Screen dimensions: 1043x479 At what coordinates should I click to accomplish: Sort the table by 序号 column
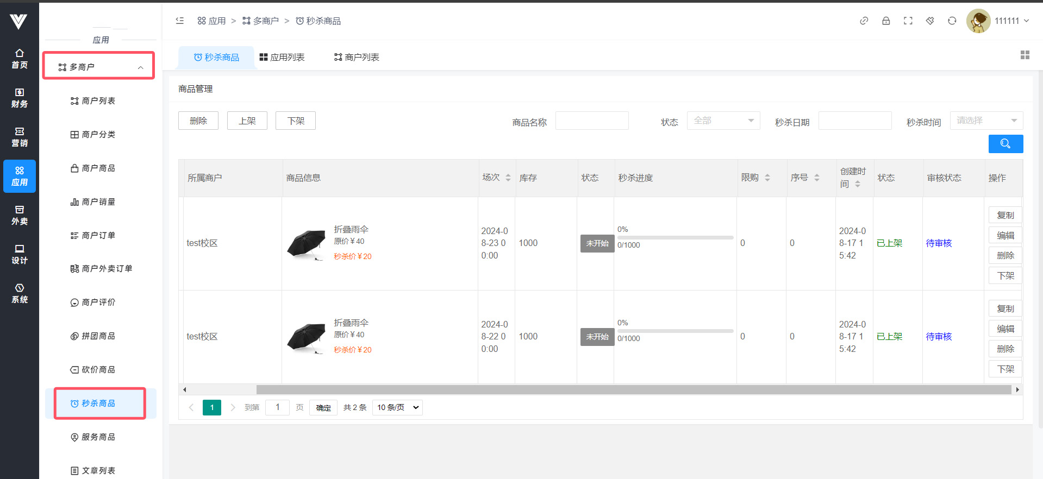pos(816,178)
